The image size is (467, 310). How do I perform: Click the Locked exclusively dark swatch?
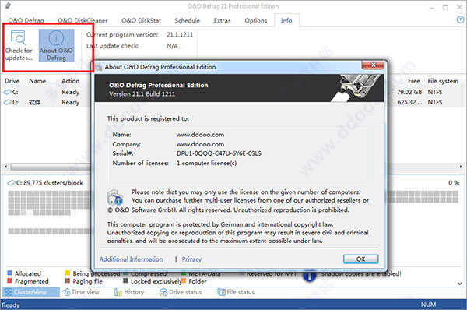pos(125,280)
